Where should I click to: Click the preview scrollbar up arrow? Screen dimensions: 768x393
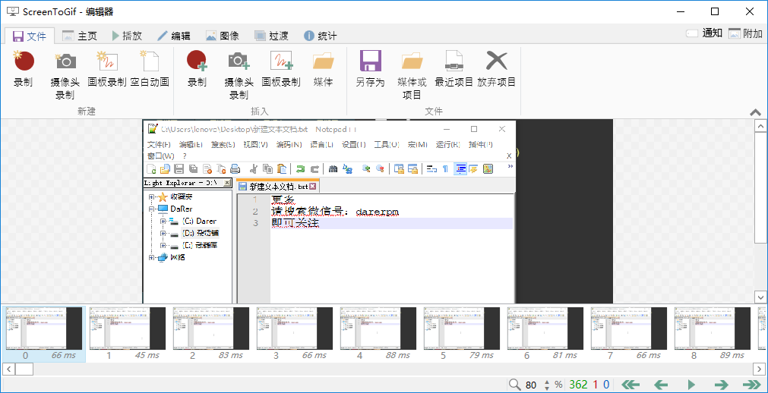coord(760,124)
